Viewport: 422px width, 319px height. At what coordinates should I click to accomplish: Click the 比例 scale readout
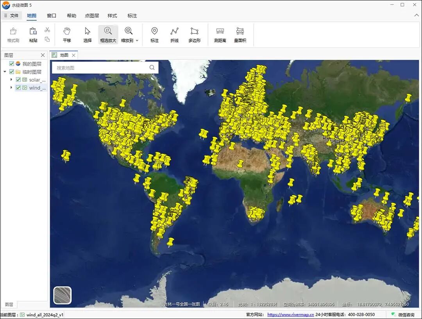tap(257, 304)
